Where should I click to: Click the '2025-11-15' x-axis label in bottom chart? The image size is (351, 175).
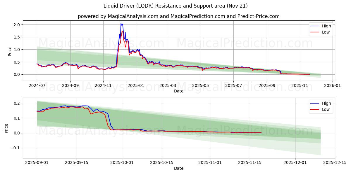tap(250, 163)
